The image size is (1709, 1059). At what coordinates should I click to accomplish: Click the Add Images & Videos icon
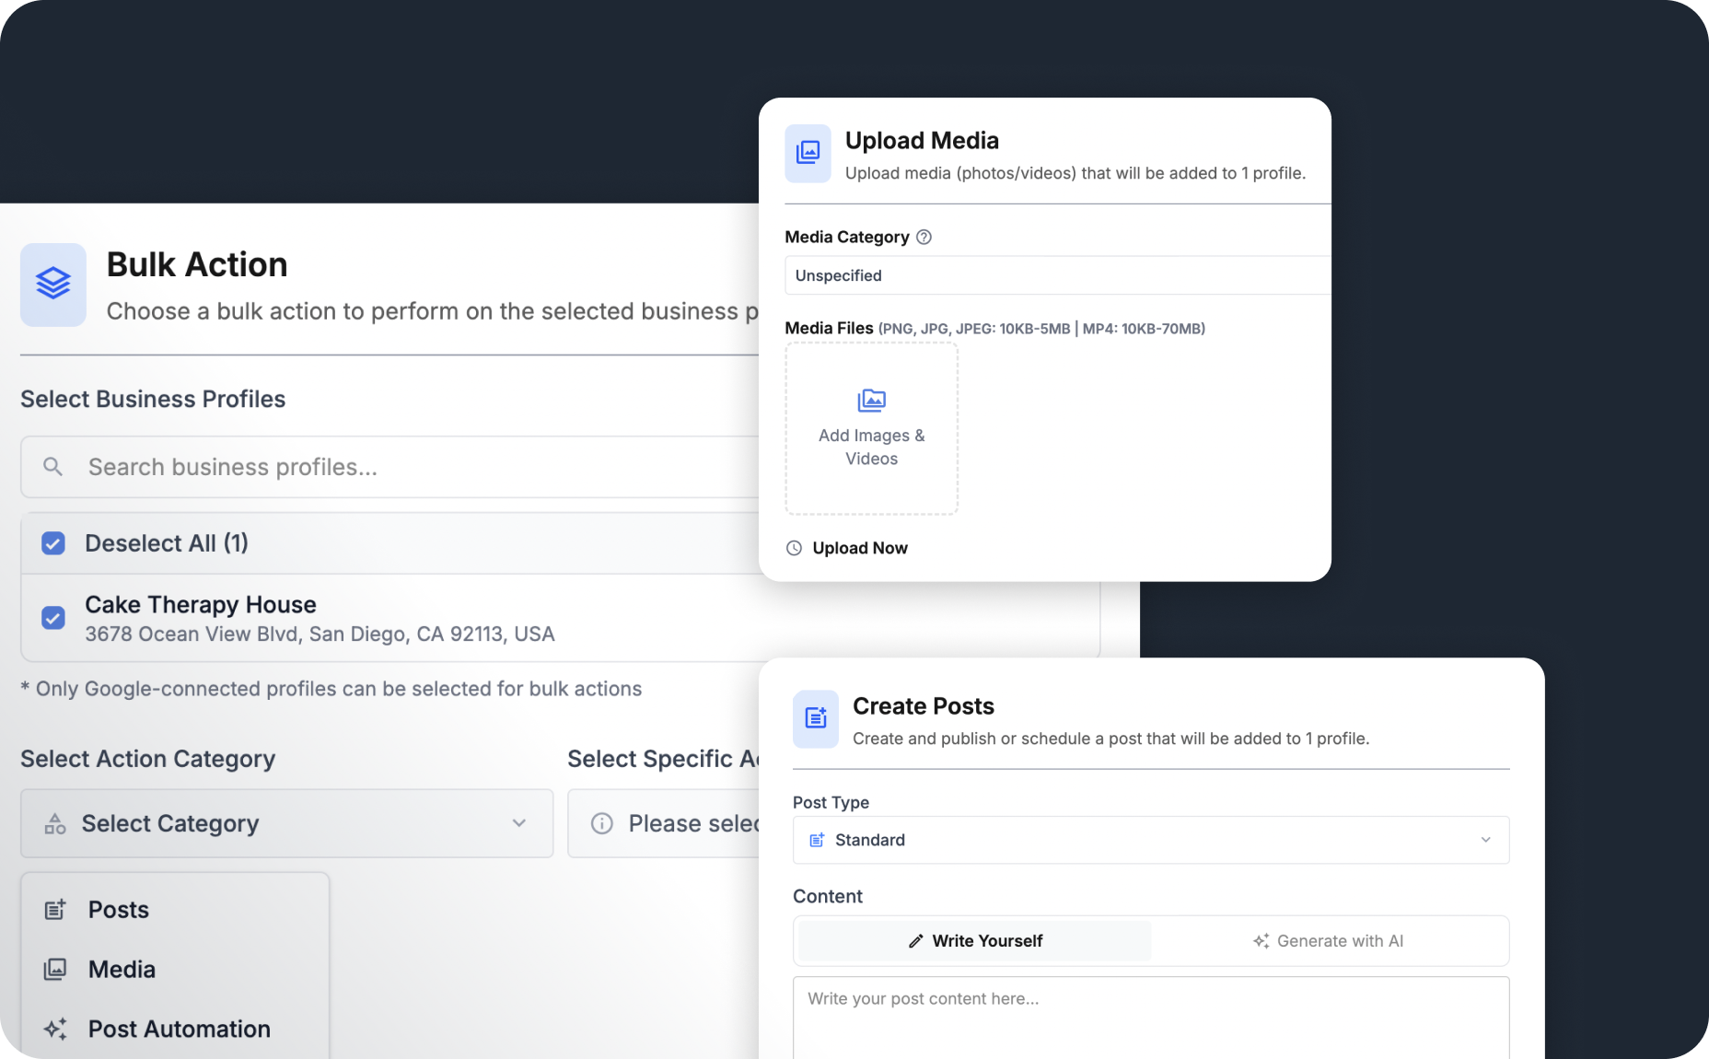[x=871, y=401]
